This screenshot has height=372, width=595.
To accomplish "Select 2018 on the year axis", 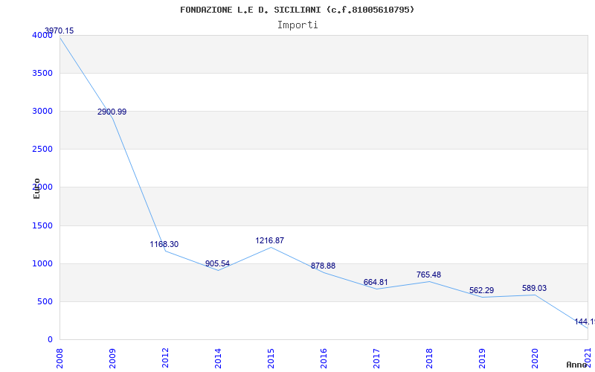I will 430,356.
